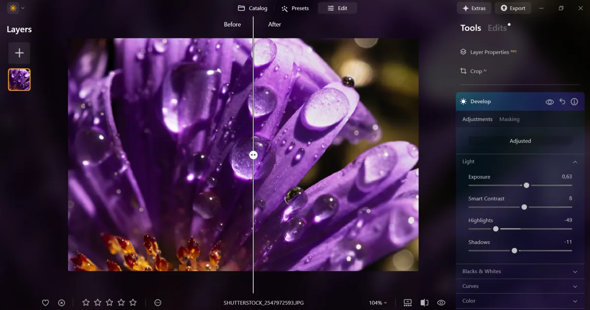Reject the current photo

[x=61, y=303]
